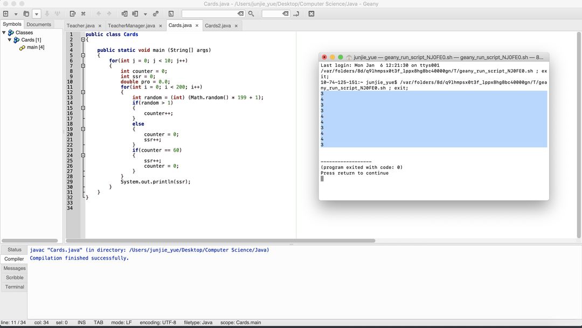Viewport: 582px width, 328px height.
Task: Collapse the code fold at line 5
Action: (83, 56)
